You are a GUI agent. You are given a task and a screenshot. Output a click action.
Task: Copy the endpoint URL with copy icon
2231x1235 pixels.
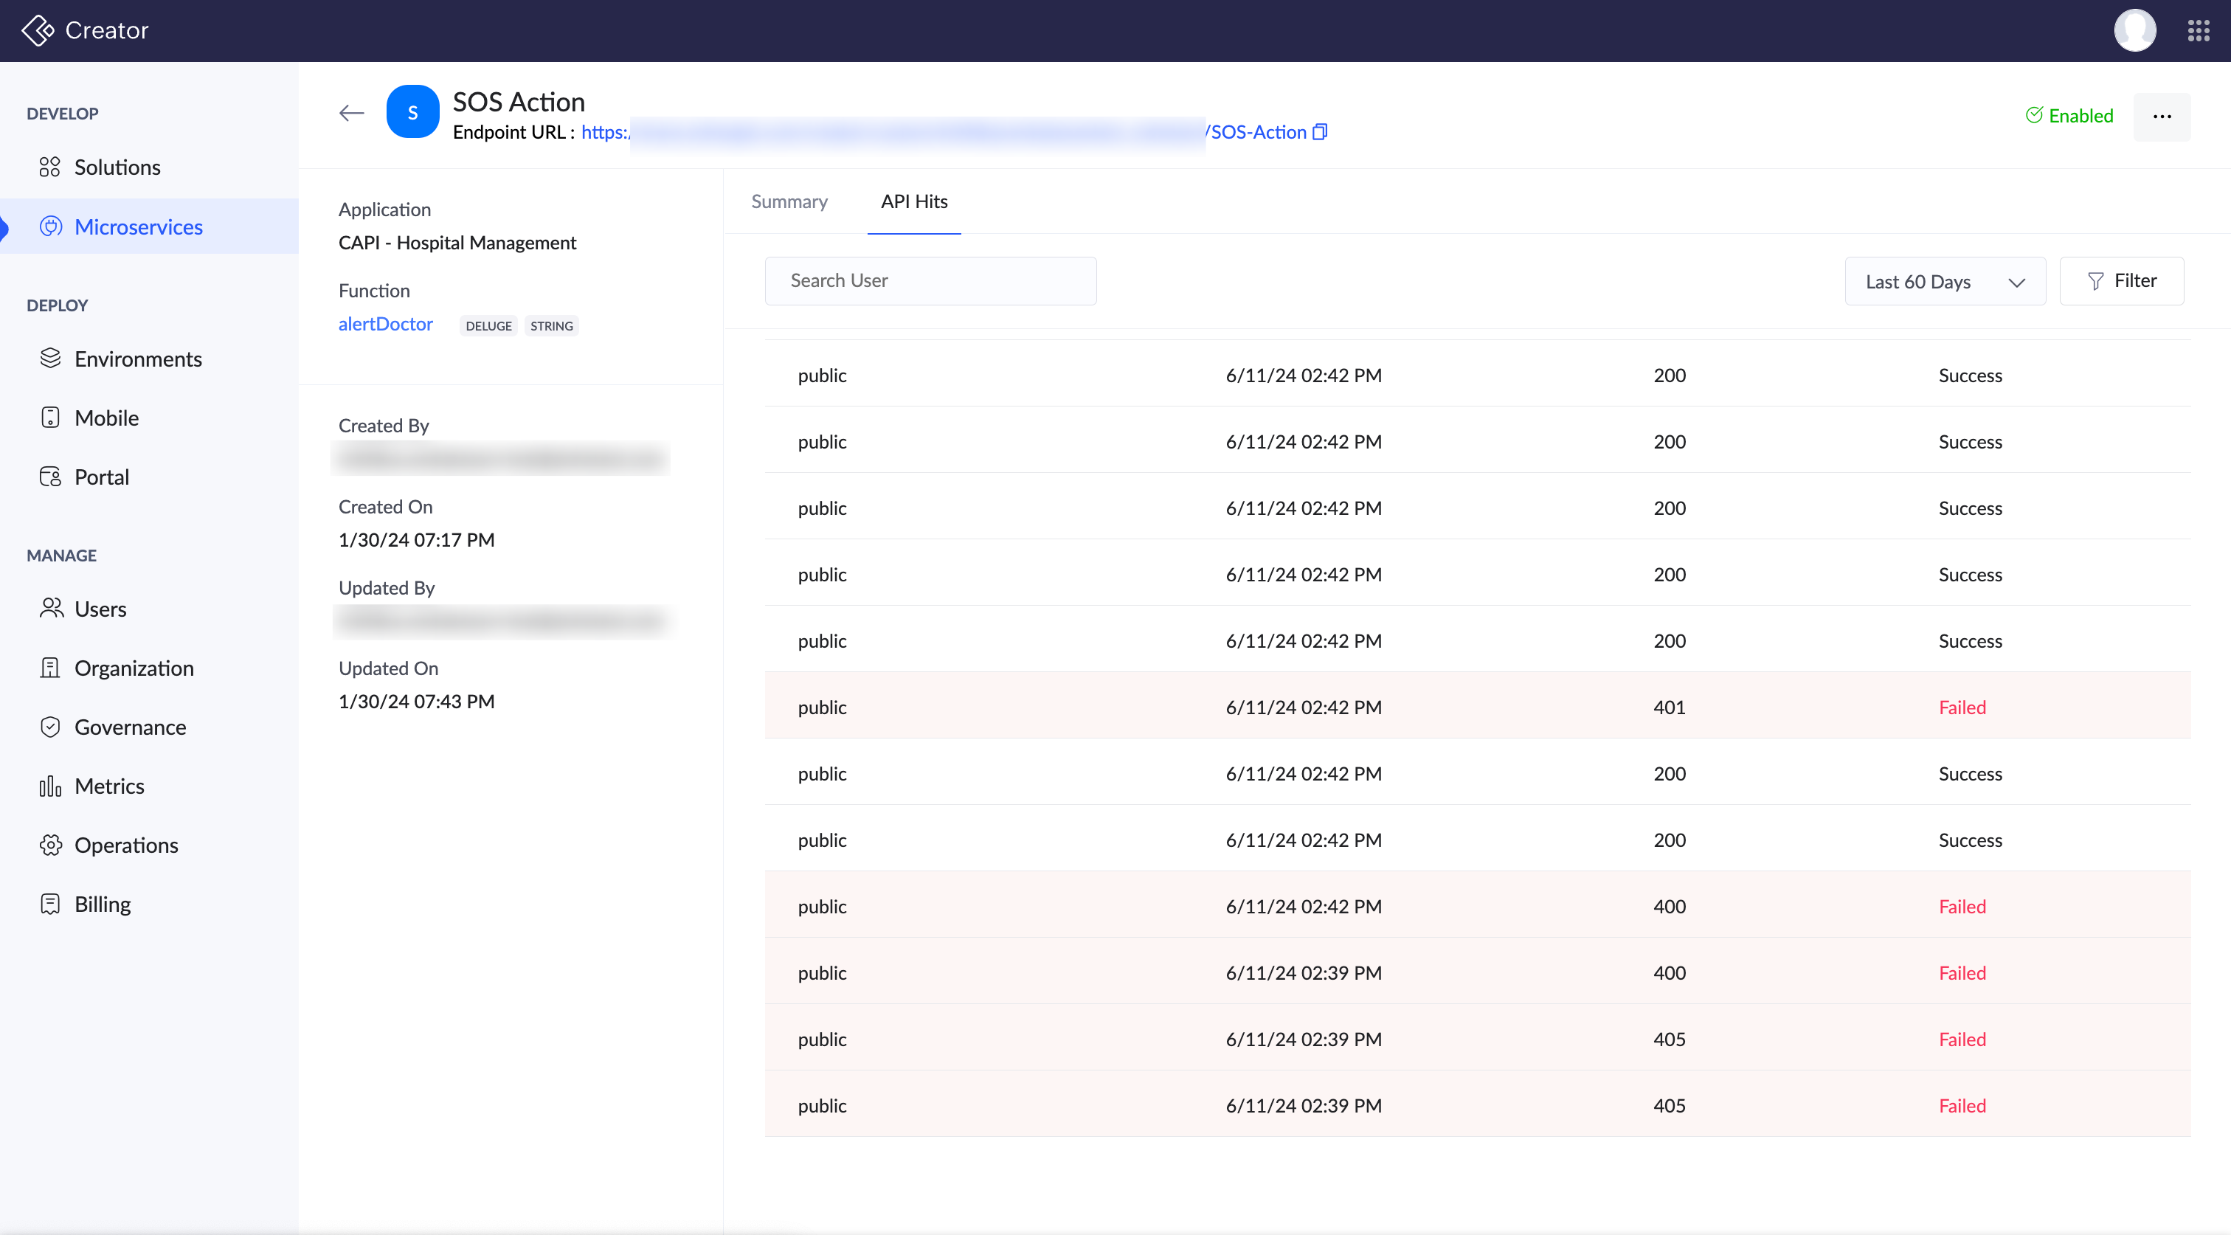pyautogui.click(x=1320, y=131)
